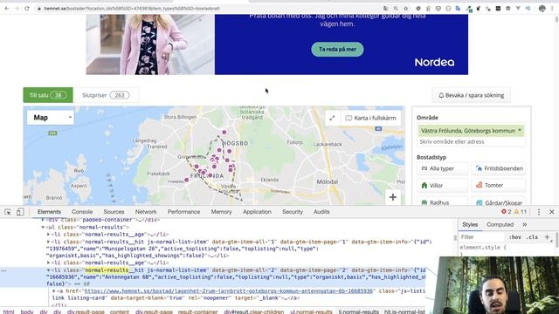Select div.result-page in the breadcrumb
Viewport: 559px width, 314px height.
86,311
